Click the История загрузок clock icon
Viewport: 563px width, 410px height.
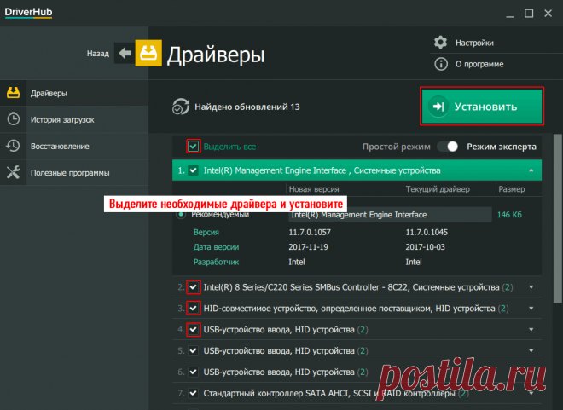14,119
